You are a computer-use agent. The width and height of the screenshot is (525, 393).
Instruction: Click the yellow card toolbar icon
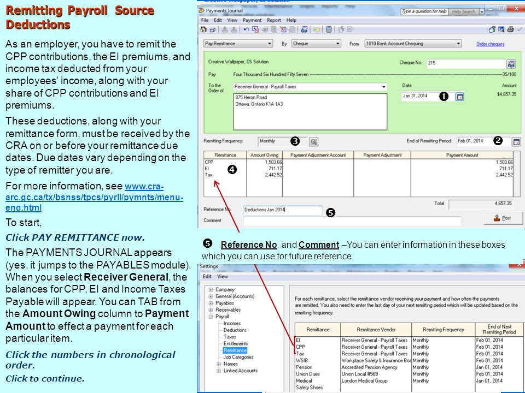pyautogui.click(x=317, y=29)
